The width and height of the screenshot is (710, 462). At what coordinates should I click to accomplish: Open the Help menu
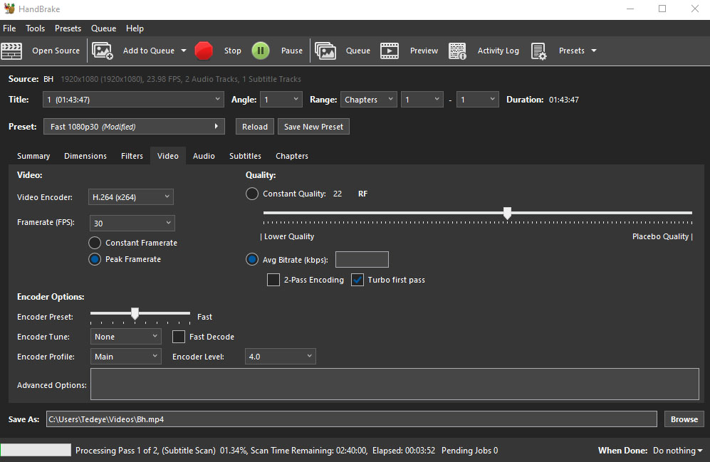[135, 28]
